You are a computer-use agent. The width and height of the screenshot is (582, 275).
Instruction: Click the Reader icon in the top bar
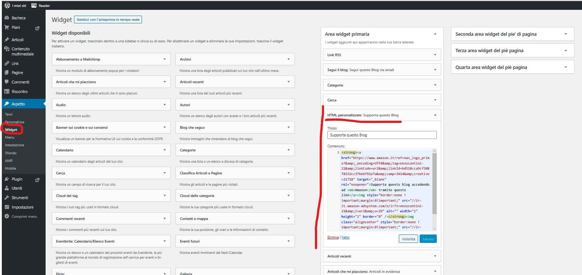pos(34,5)
